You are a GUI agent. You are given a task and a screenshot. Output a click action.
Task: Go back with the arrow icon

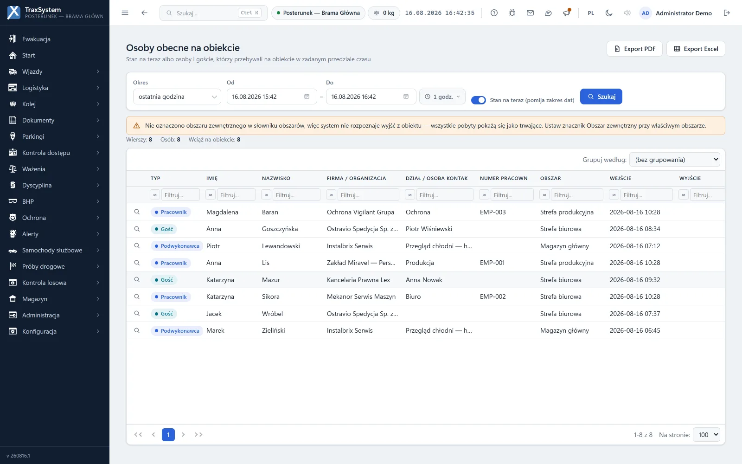(x=144, y=13)
